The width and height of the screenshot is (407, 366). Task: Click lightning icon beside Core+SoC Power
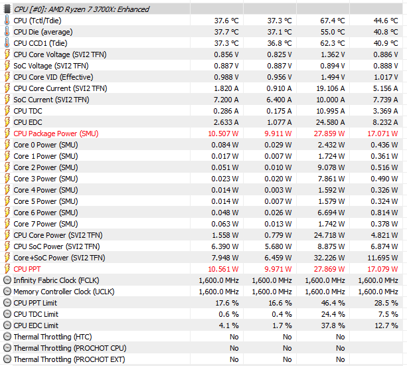(x=7, y=258)
